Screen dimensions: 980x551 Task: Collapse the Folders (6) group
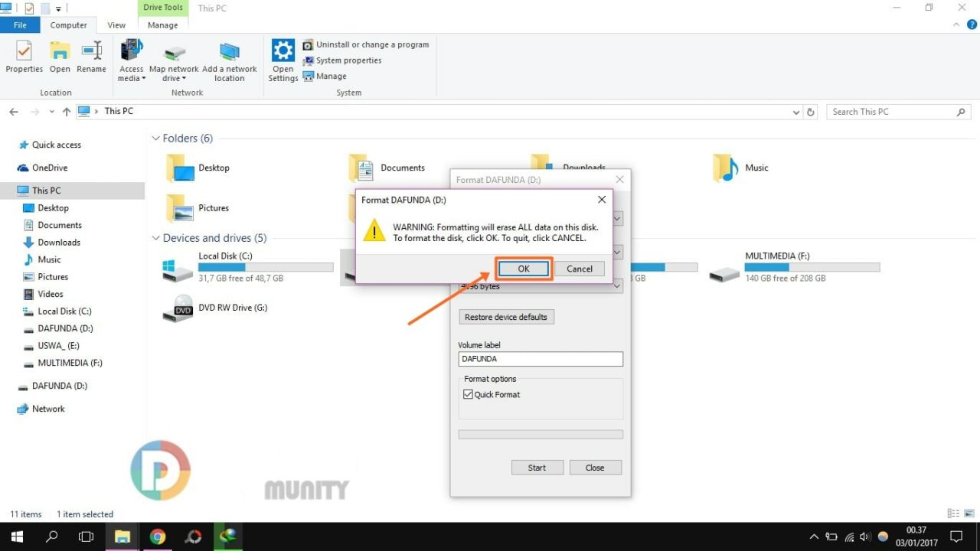pos(155,139)
